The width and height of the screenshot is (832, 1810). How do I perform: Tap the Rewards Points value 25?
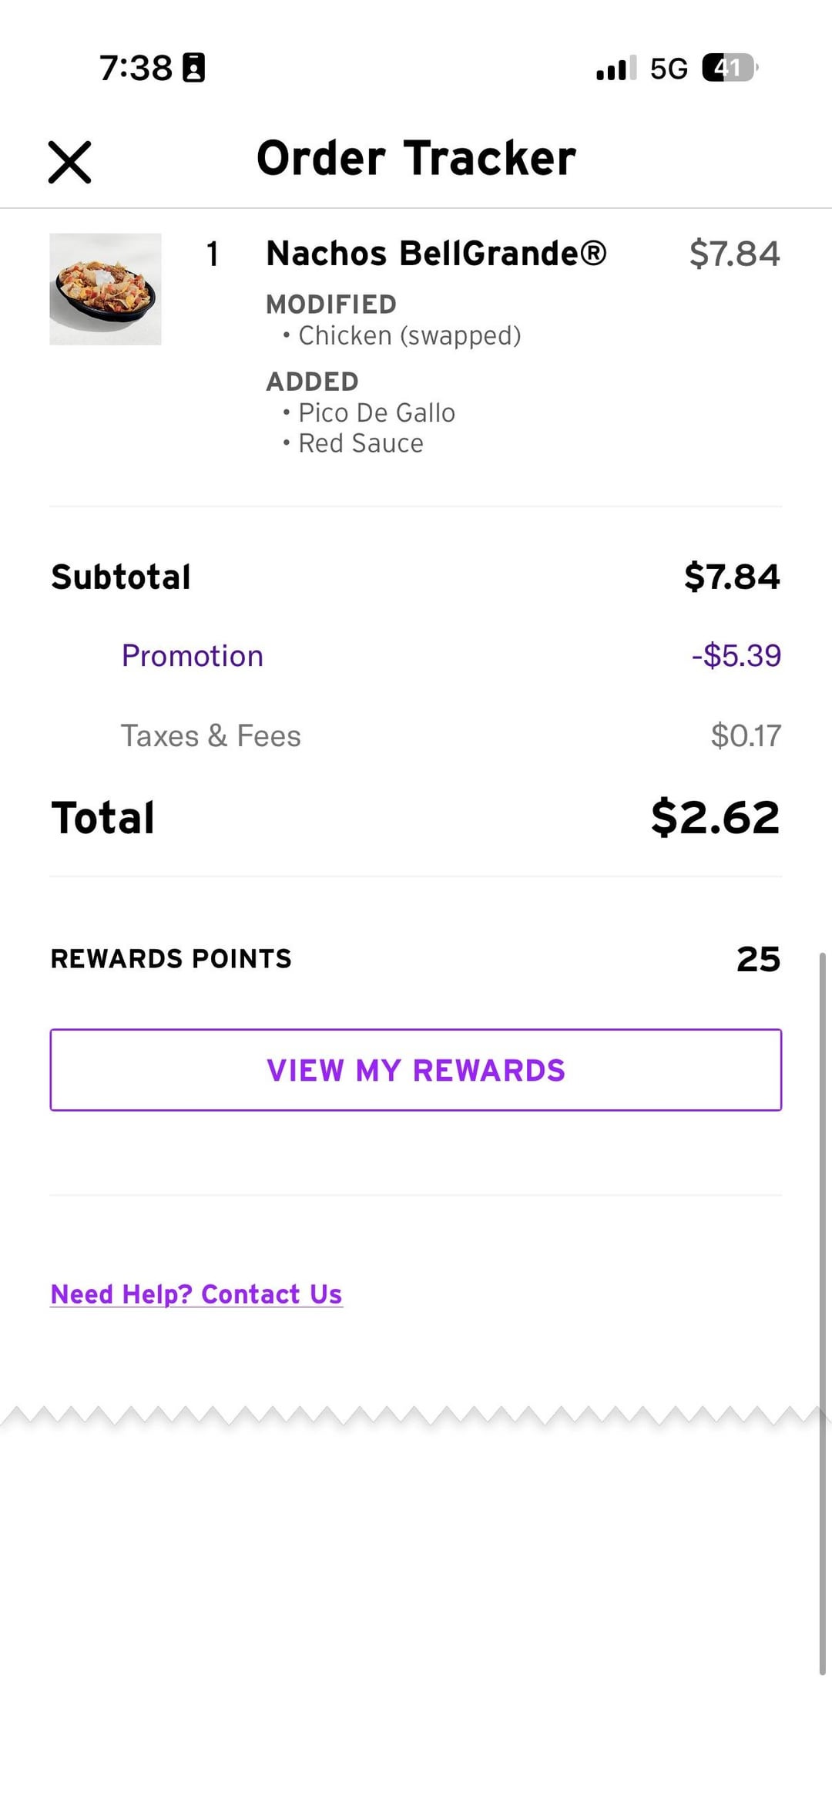[x=758, y=959]
